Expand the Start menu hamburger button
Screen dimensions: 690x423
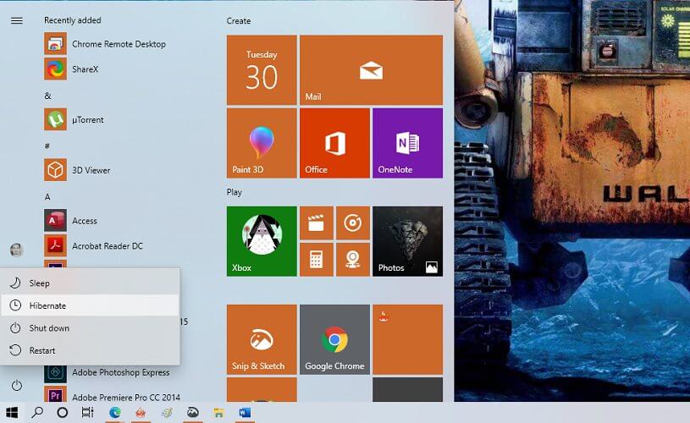click(x=17, y=20)
